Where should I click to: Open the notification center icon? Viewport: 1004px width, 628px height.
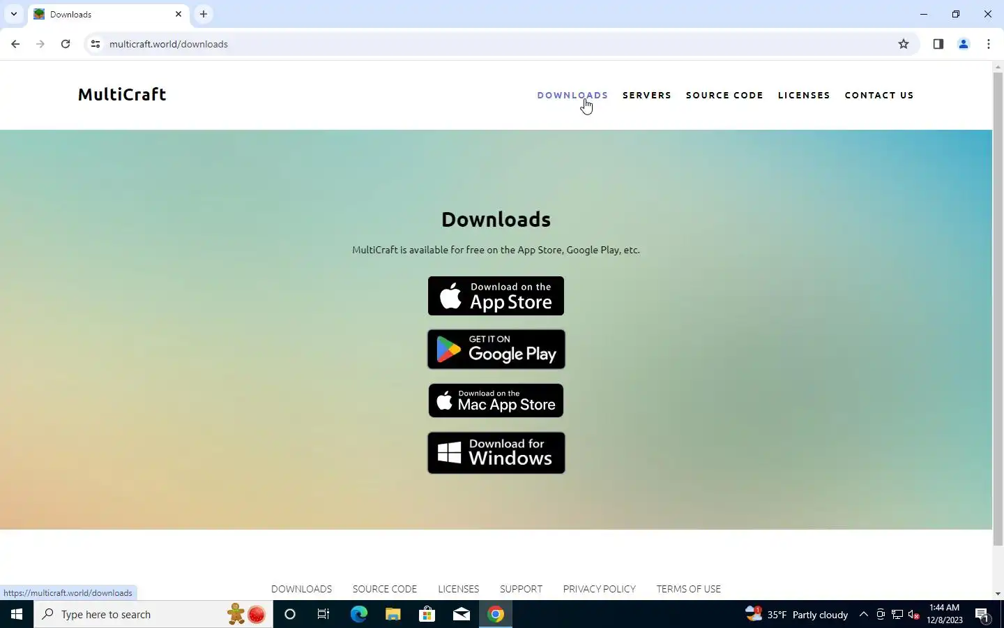tap(982, 614)
